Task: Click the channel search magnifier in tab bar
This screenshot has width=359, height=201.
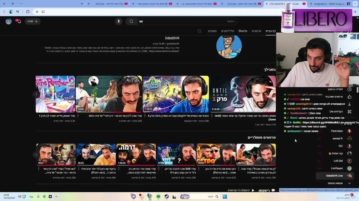Action: coord(199,31)
